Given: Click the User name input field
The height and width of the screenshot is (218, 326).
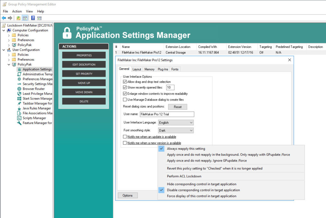Looking at the screenshot, I should pyautogui.click(x=167, y=114).
